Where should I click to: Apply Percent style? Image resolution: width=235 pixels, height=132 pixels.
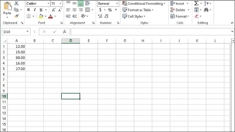coord(110,10)
